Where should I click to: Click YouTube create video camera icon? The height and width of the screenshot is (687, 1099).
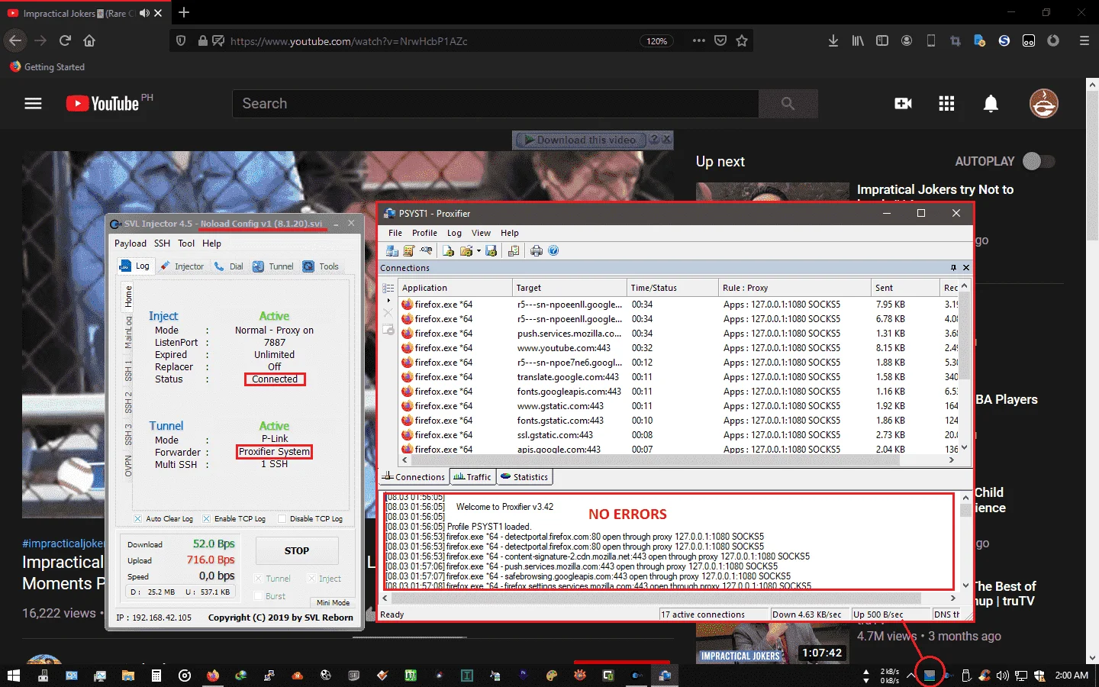pyautogui.click(x=903, y=103)
